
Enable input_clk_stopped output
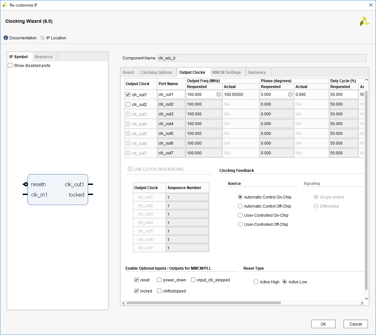pos(193,280)
